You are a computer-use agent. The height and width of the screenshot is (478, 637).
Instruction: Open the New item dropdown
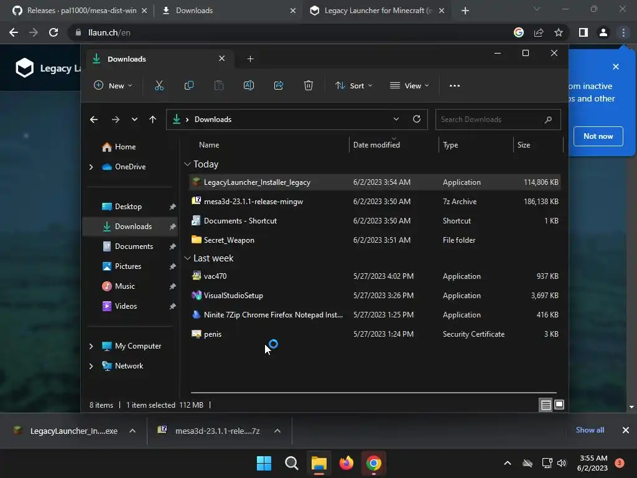tap(113, 86)
